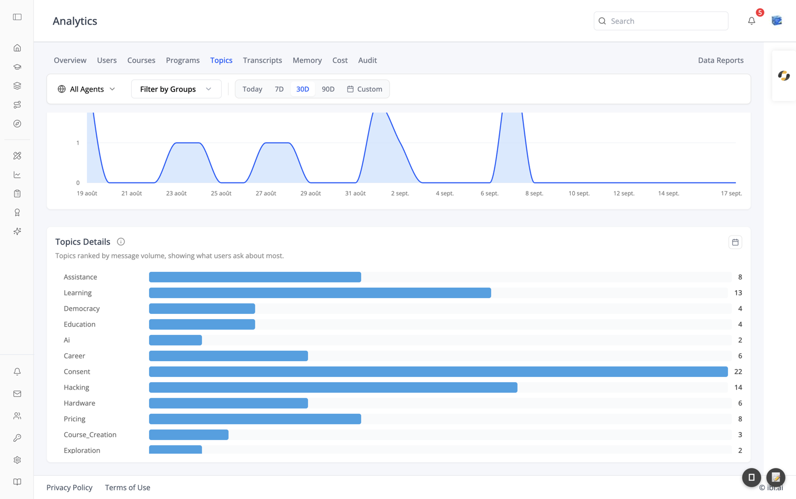Screen dimensions: 796x499
Task: Open the user avatar in header
Action: click(777, 21)
